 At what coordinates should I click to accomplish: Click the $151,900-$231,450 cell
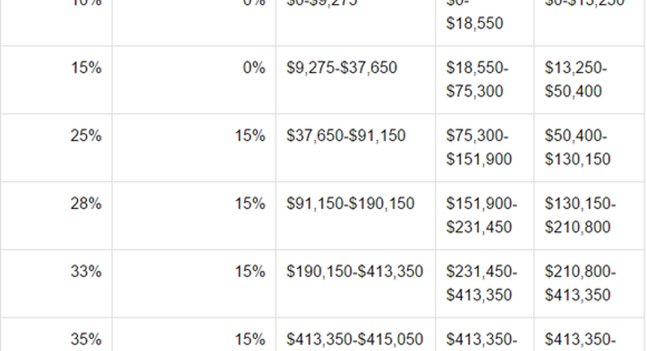click(x=481, y=215)
